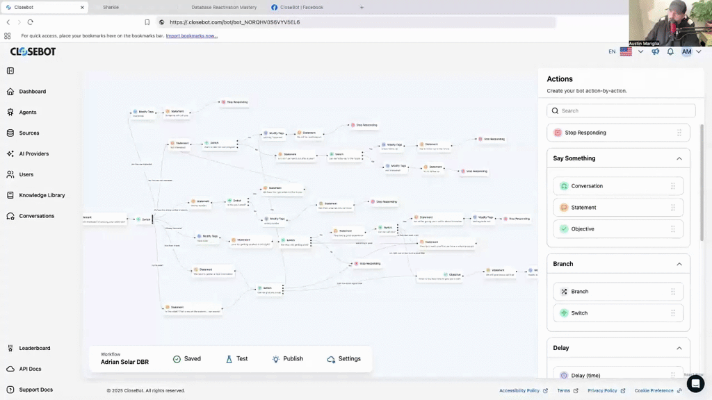This screenshot has width=712, height=400.
Task: Select the Objective action in the Actions panel
Action: 618,229
